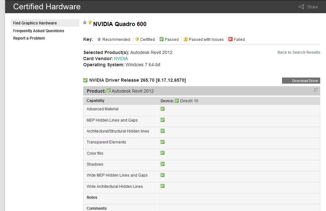This screenshot has width=326, height=211.
Task: Click passed icon next to Product Autodesk Revit 2012
Action: (x=109, y=90)
